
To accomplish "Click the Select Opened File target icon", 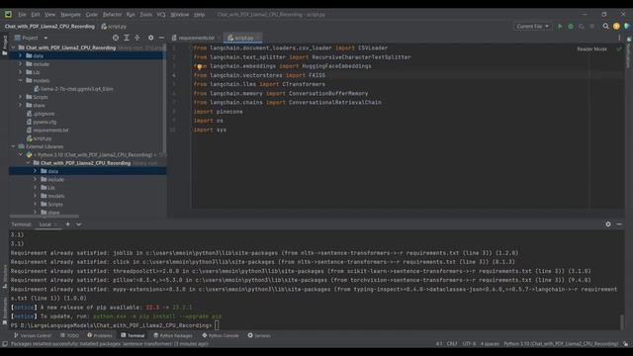I will 116,38.
